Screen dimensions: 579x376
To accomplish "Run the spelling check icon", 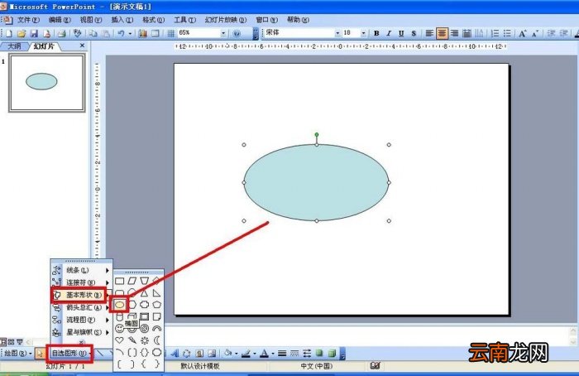I will [77, 34].
